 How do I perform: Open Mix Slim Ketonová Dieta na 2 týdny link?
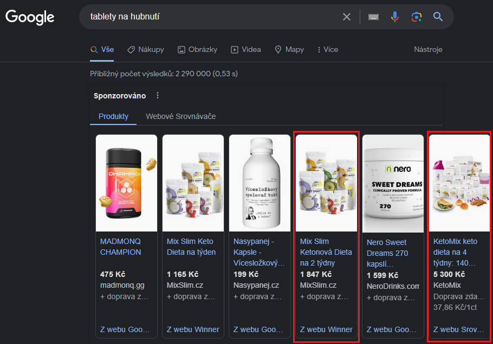pos(326,252)
